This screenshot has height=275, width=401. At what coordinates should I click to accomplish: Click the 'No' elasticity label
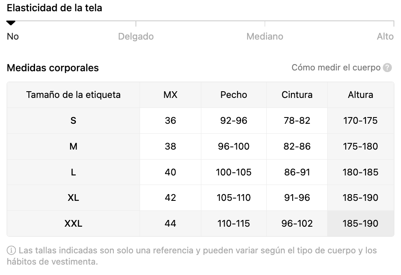coord(13,37)
